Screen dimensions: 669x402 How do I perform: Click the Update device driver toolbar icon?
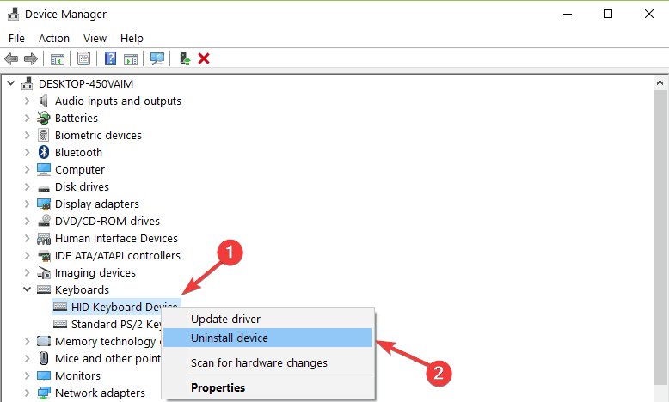184,58
